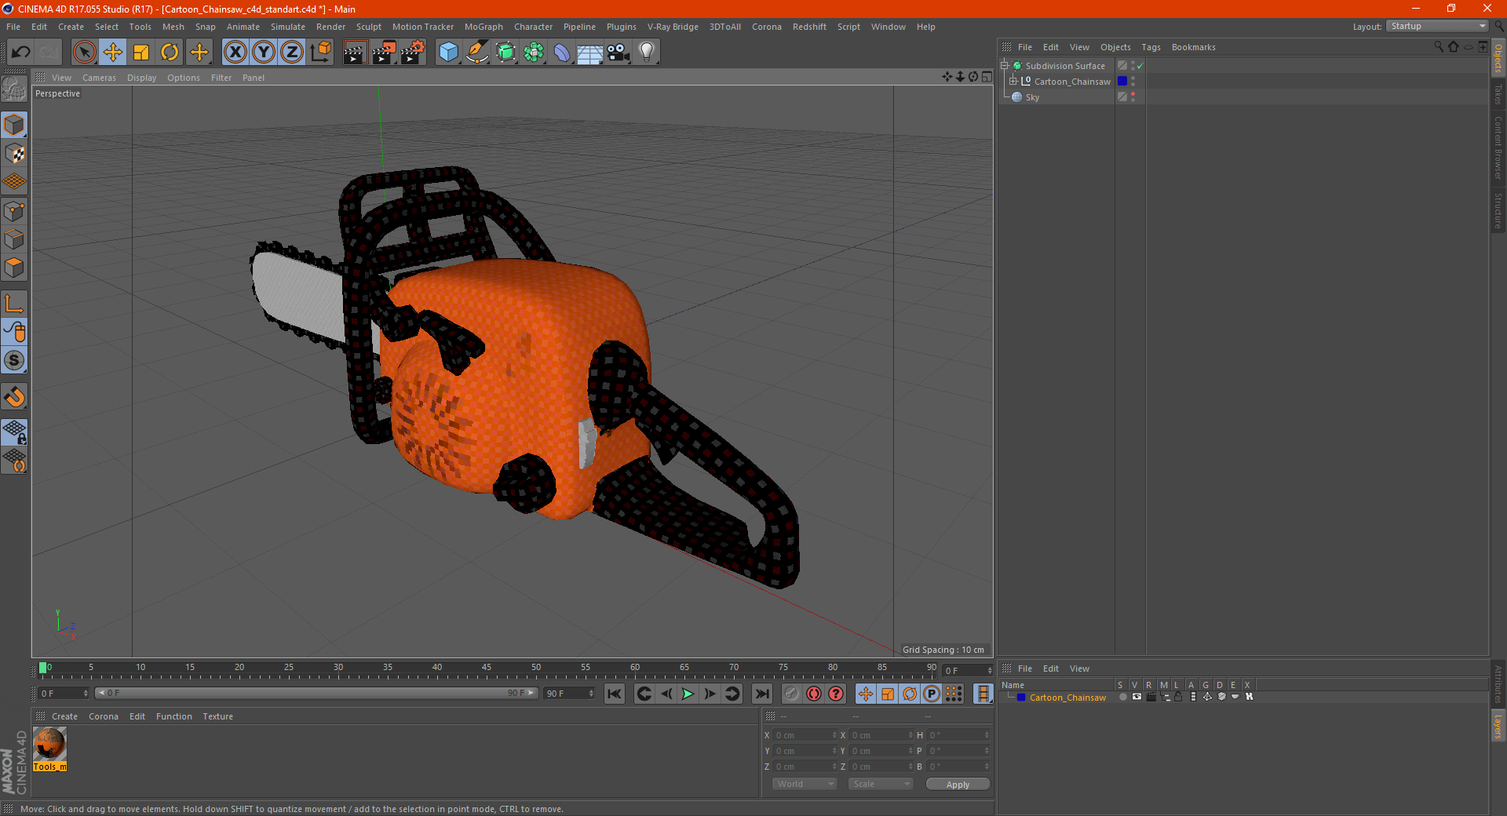Open Content Browser side tab

click(1498, 148)
